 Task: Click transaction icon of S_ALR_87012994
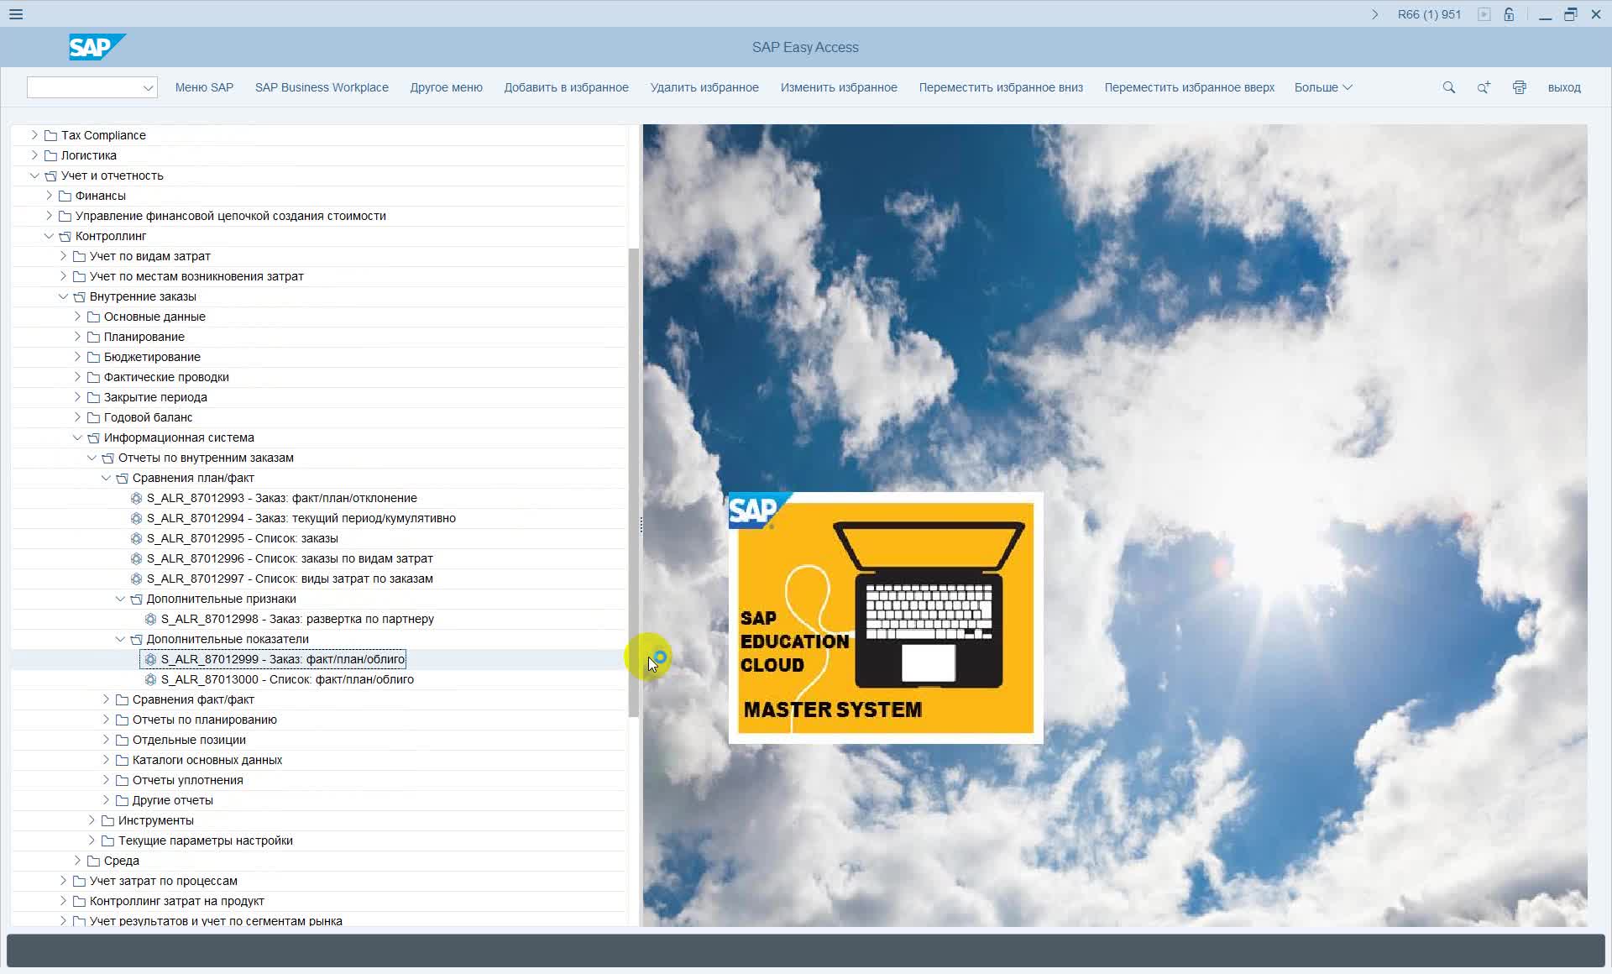[136, 518]
